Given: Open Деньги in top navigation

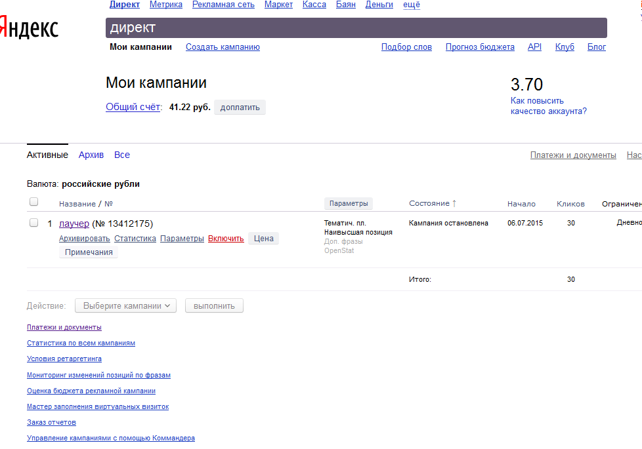Looking at the screenshot, I should (379, 5).
